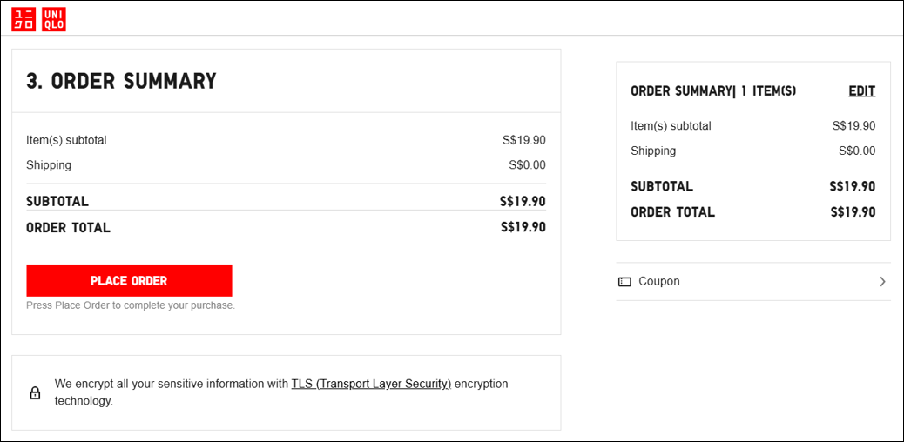Open the TLS (Transport Layer Security) link
The width and height of the screenshot is (904, 442).
click(x=371, y=384)
